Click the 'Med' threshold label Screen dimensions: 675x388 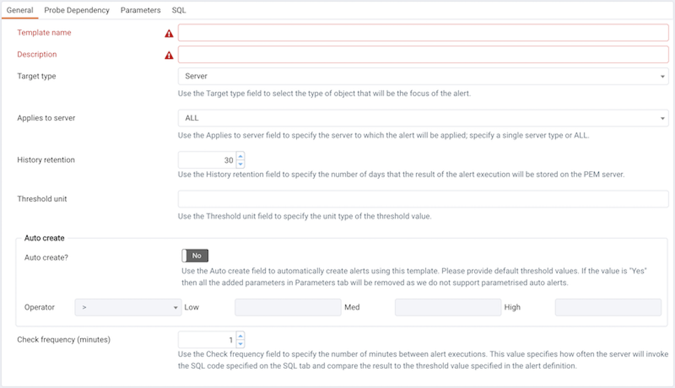tap(352, 307)
